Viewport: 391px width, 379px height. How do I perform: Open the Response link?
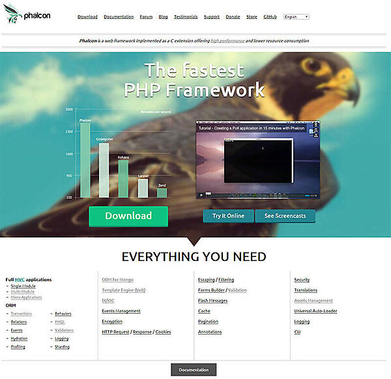(142, 332)
